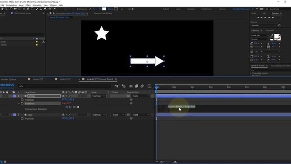
Task: Select the Eraser tool
Action: pos(45,9)
